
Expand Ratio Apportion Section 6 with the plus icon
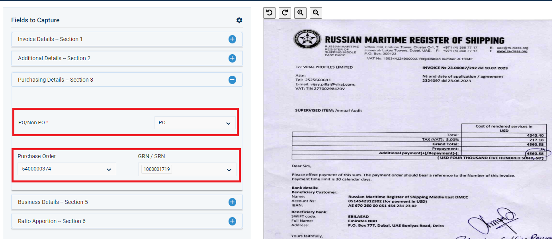pyautogui.click(x=232, y=221)
